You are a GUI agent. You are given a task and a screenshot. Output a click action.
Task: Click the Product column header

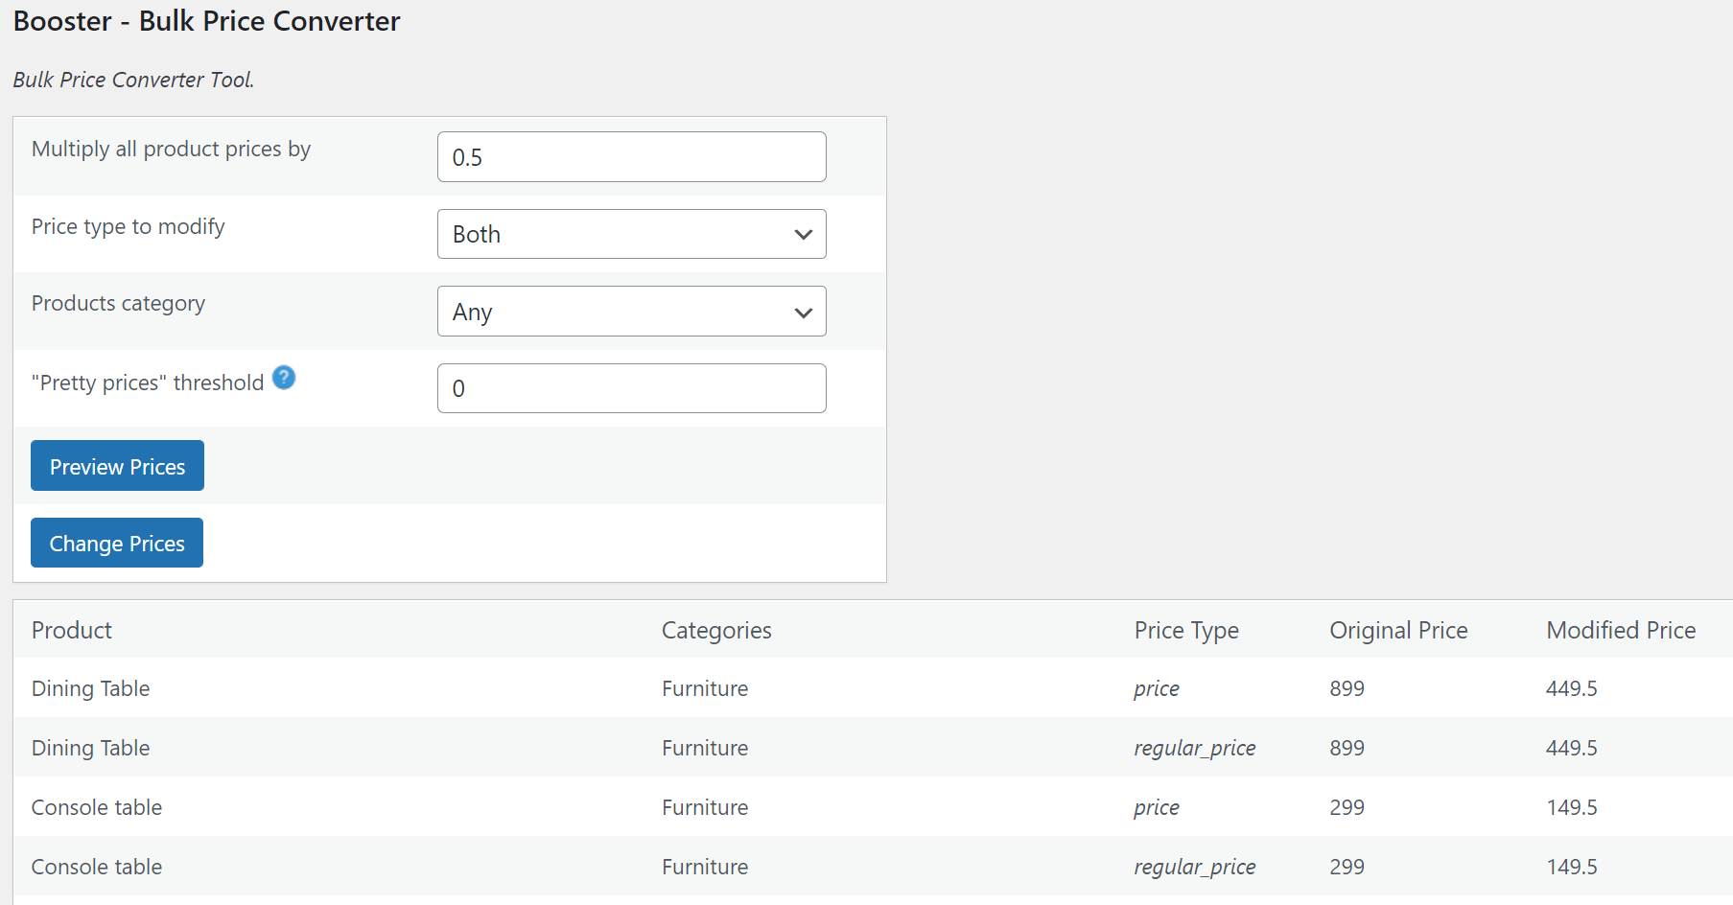(x=71, y=630)
